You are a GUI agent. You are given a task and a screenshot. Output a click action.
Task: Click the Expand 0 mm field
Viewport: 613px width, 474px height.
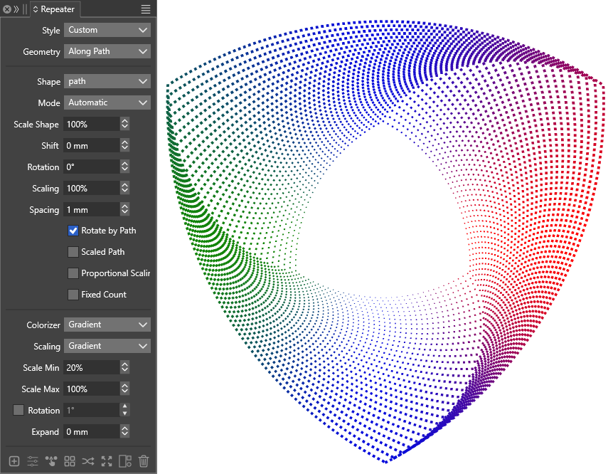point(92,432)
